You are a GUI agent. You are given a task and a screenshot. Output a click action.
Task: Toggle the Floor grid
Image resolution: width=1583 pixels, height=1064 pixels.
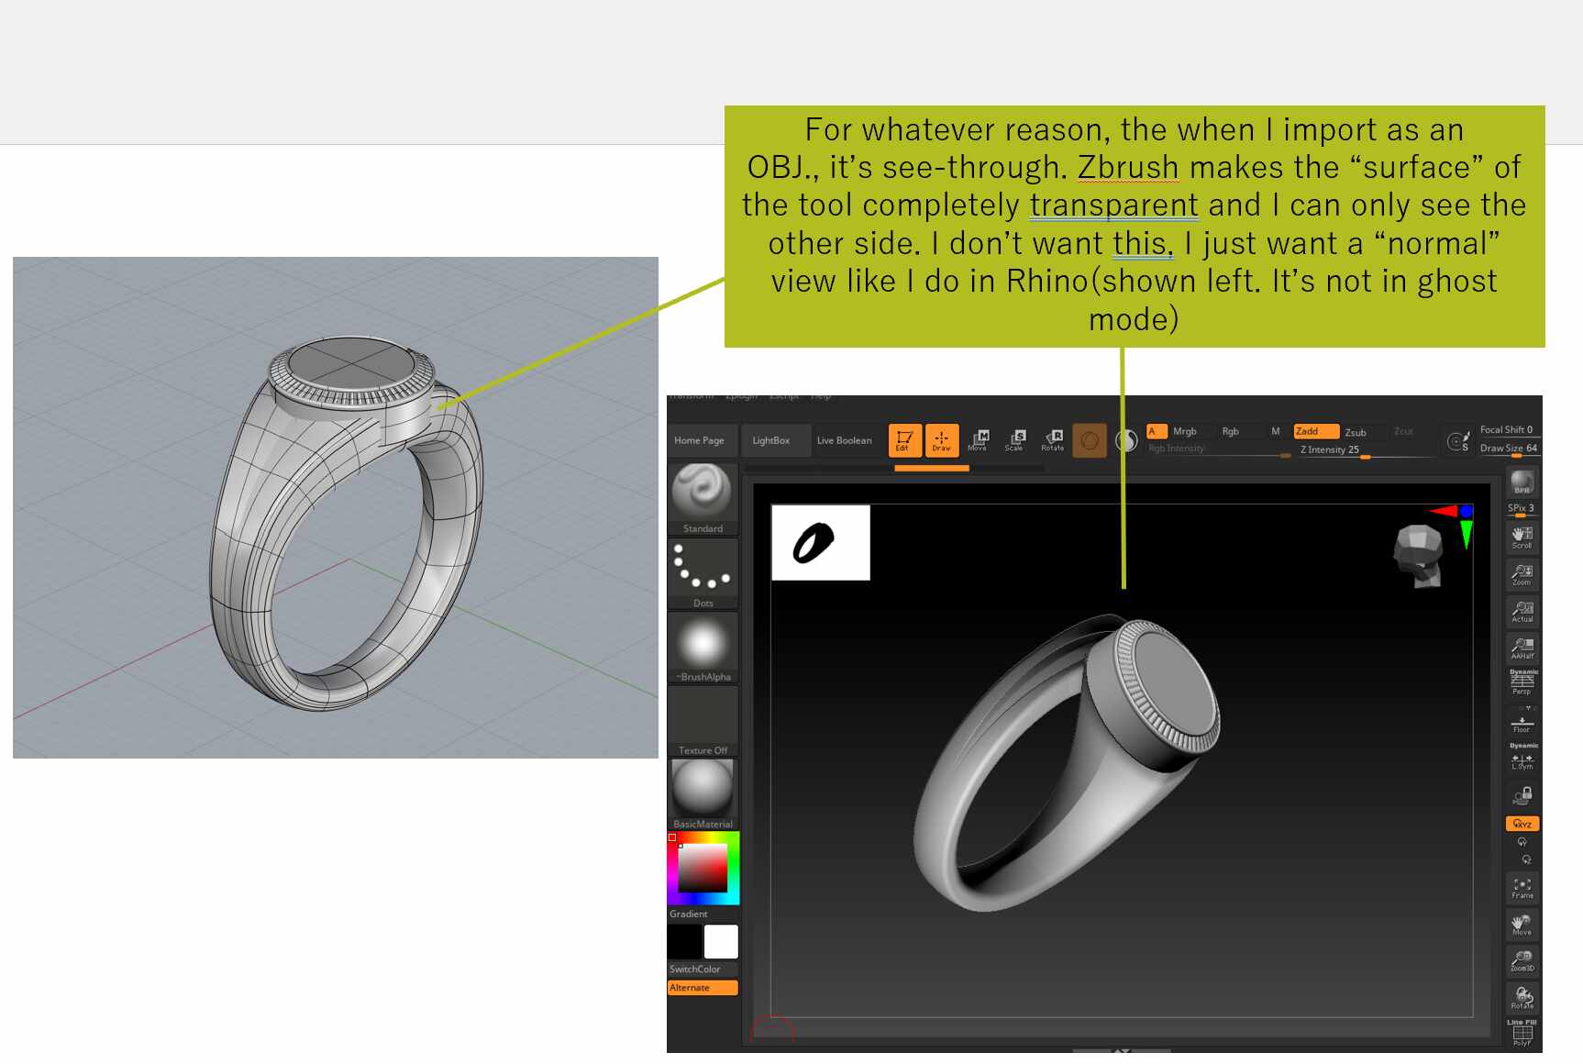coord(1522,723)
